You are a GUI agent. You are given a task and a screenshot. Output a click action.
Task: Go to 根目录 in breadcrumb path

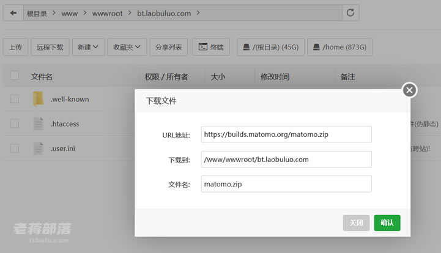(37, 13)
